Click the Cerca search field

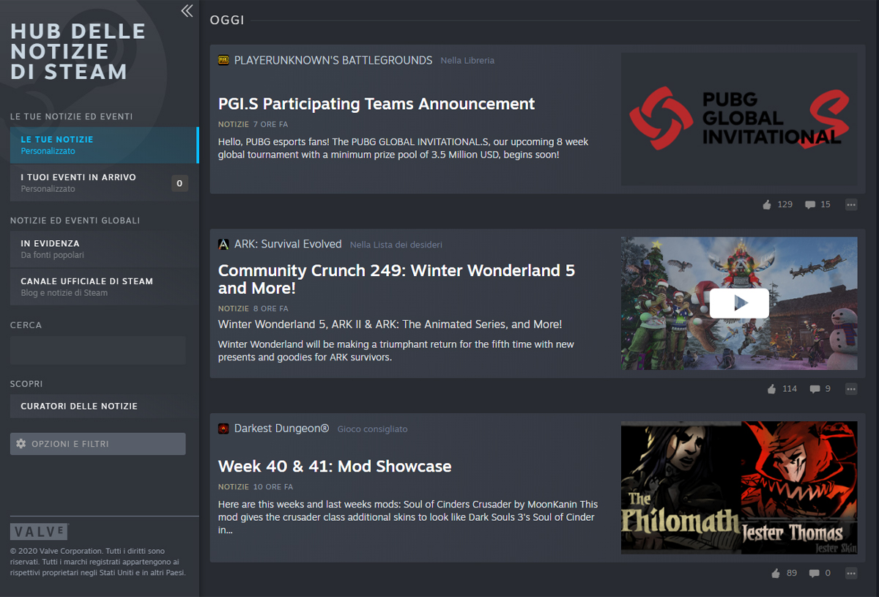tap(97, 351)
